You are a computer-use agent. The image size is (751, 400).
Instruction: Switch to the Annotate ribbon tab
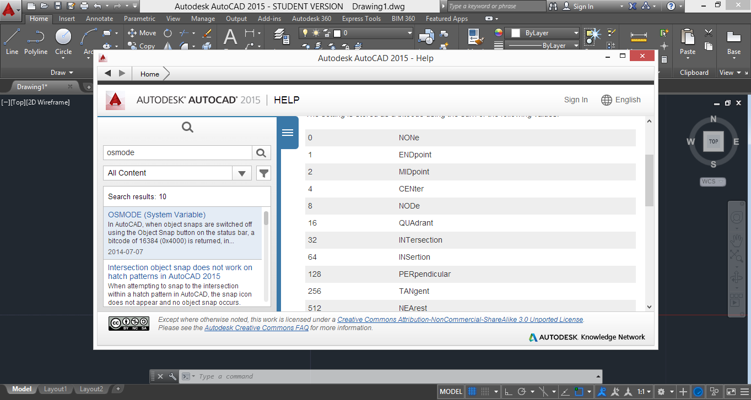(99, 19)
